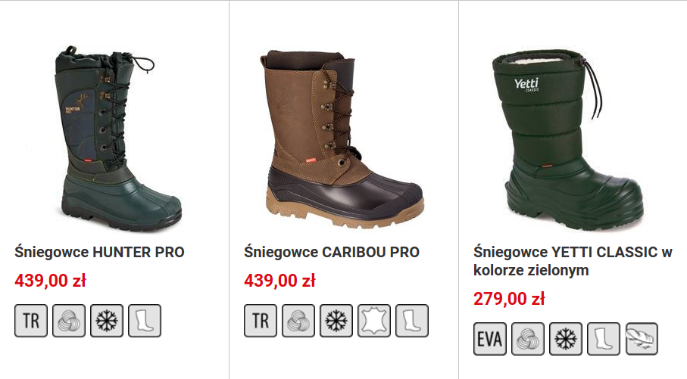Open the Śniegowce HUNTER PRO product link
Image resolution: width=687 pixels, height=379 pixels.
pyautogui.click(x=99, y=253)
